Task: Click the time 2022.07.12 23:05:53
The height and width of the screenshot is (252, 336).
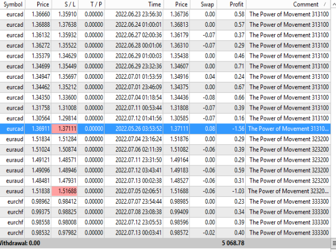Action: pyautogui.click(x=139, y=222)
